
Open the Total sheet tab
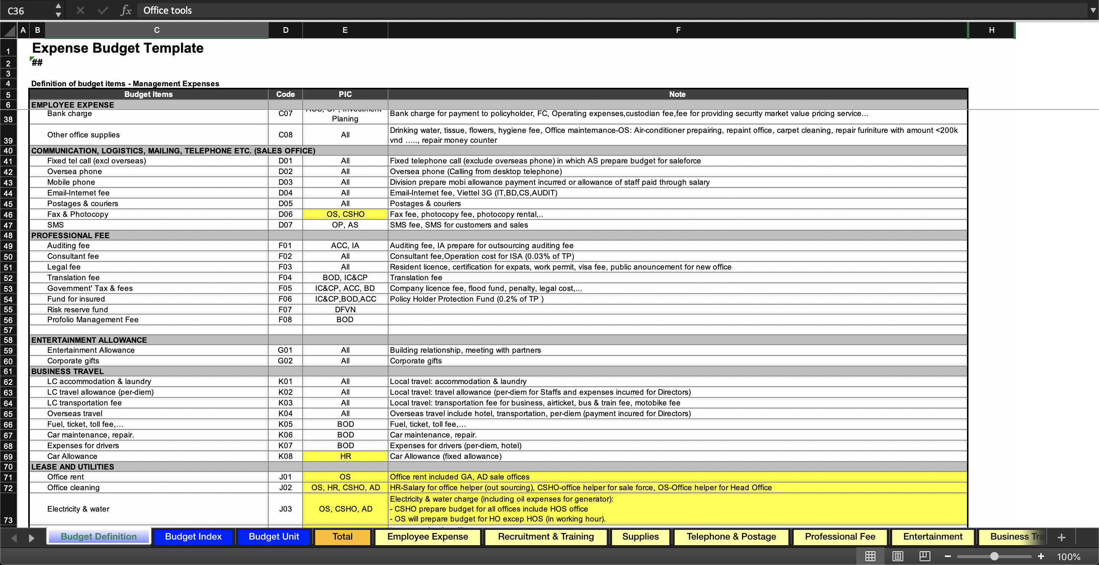pyautogui.click(x=343, y=537)
